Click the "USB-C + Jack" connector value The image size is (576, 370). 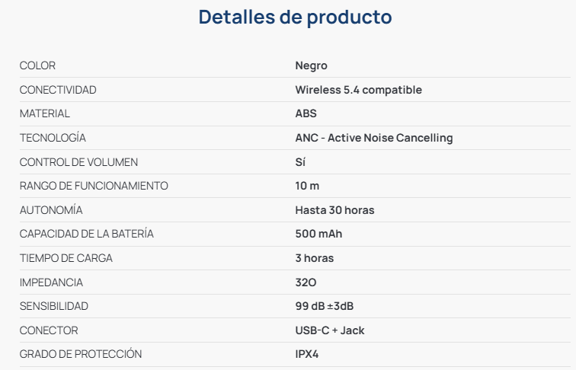pyautogui.click(x=329, y=330)
